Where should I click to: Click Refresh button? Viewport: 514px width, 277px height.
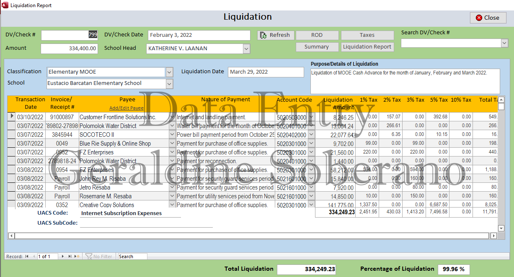click(x=276, y=35)
